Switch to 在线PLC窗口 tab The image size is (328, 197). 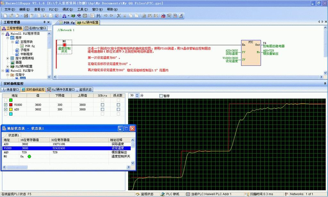click(x=36, y=28)
